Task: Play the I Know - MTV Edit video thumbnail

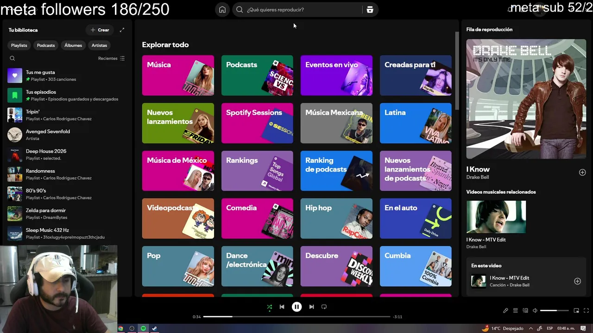Action: [496, 217]
